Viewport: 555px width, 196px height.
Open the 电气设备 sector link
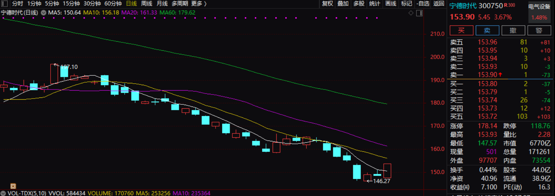click(x=539, y=7)
